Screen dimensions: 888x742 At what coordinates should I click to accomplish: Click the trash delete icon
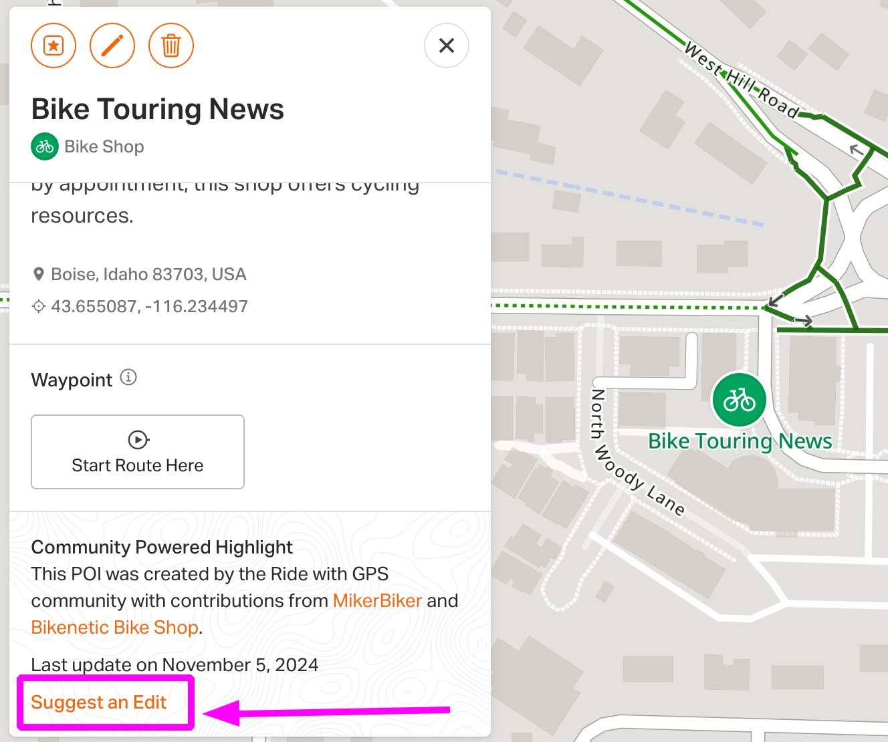tap(171, 45)
